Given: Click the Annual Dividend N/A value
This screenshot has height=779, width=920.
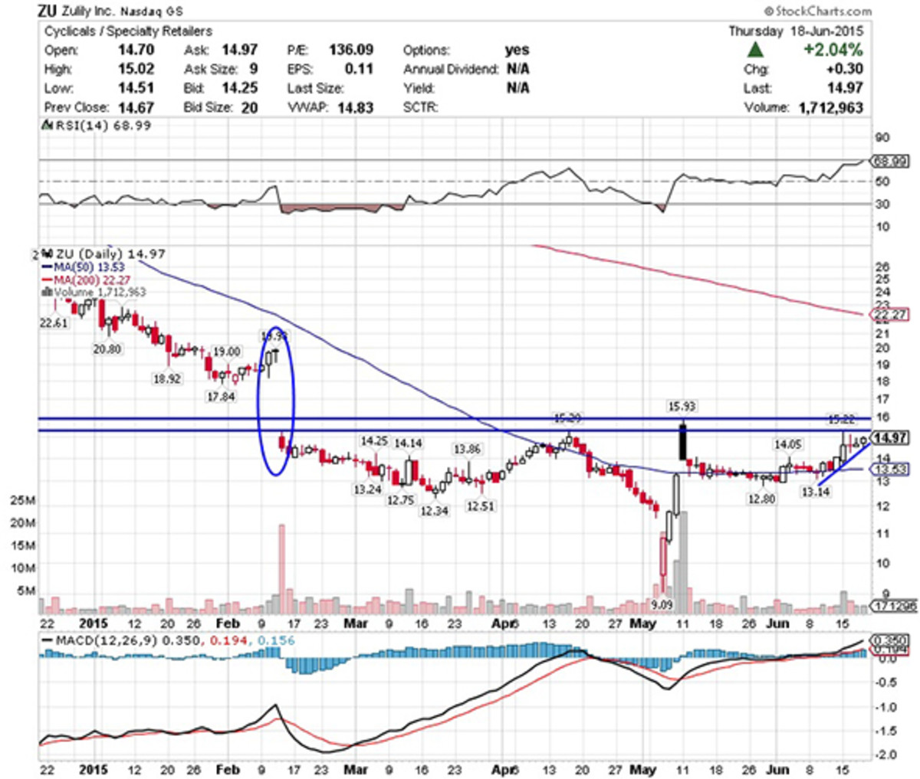Looking at the screenshot, I should coord(517,69).
